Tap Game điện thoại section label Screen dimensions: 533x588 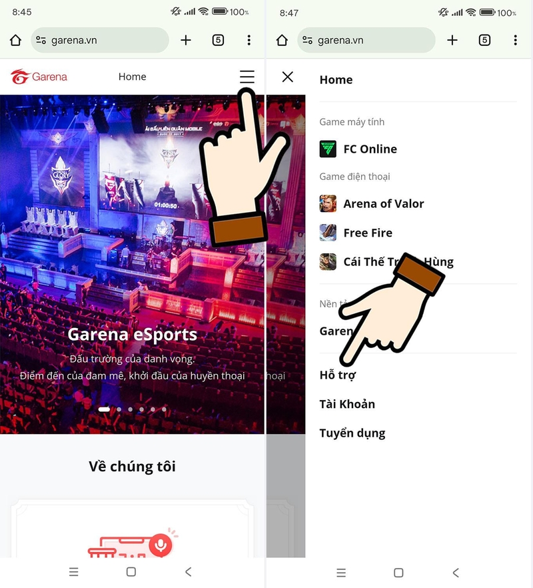coord(354,177)
